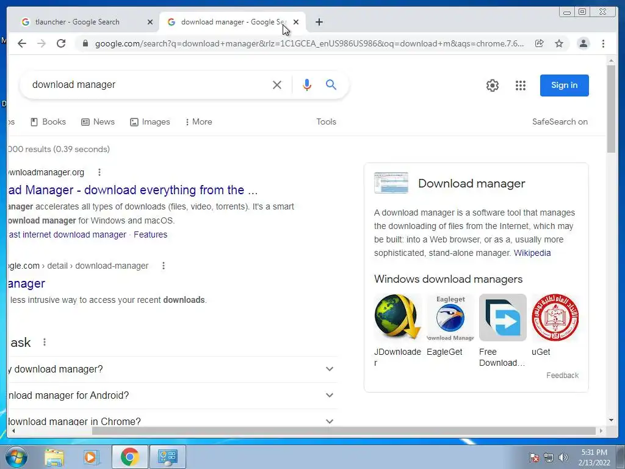
Task: Close the download manager search tab
Action: tap(296, 22)
